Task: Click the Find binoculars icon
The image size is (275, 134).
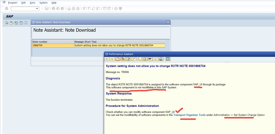Action: [x=73, y=8]
